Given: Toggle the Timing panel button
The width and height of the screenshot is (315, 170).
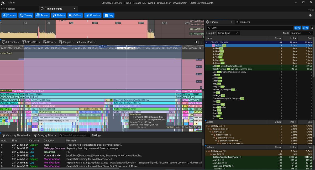Looking at the screenshot, I should point(26,15).
